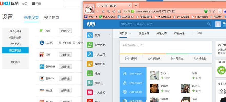The image size is (226, 102).
Task: Open 我的相册 album sidebar icon
Action: [90, 64]
